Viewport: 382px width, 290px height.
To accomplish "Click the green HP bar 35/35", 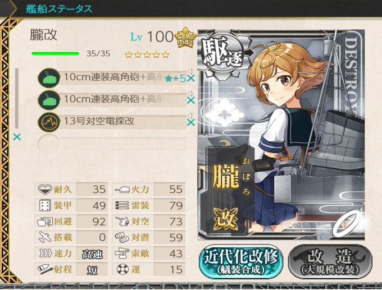I will click(x=55, y=53).
